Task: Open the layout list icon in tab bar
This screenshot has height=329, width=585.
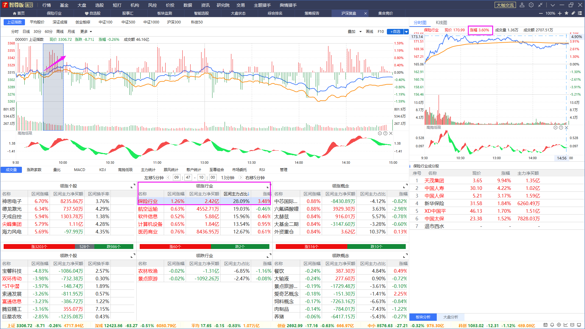Action: pos(580,13)
